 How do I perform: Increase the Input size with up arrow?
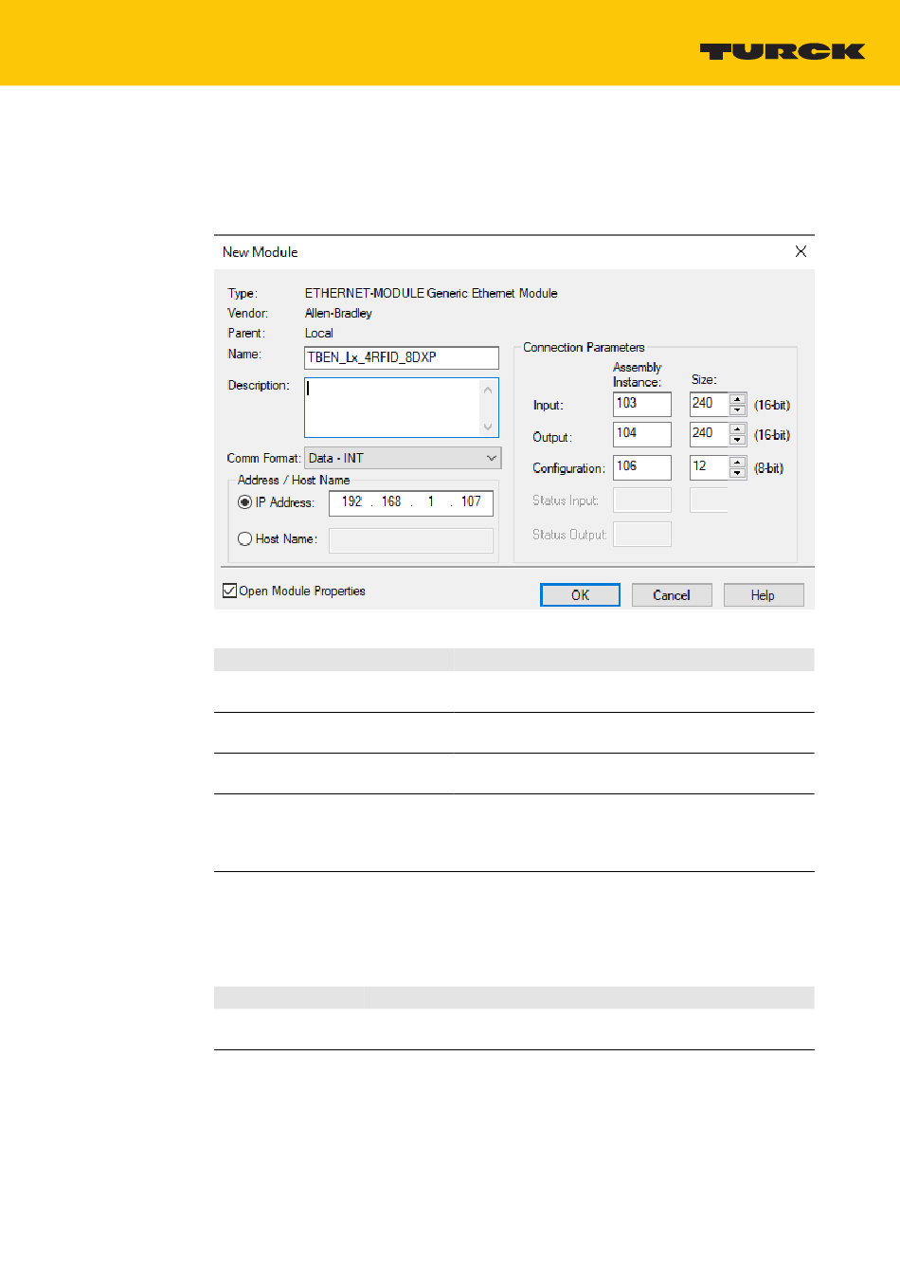coord(737,399)
